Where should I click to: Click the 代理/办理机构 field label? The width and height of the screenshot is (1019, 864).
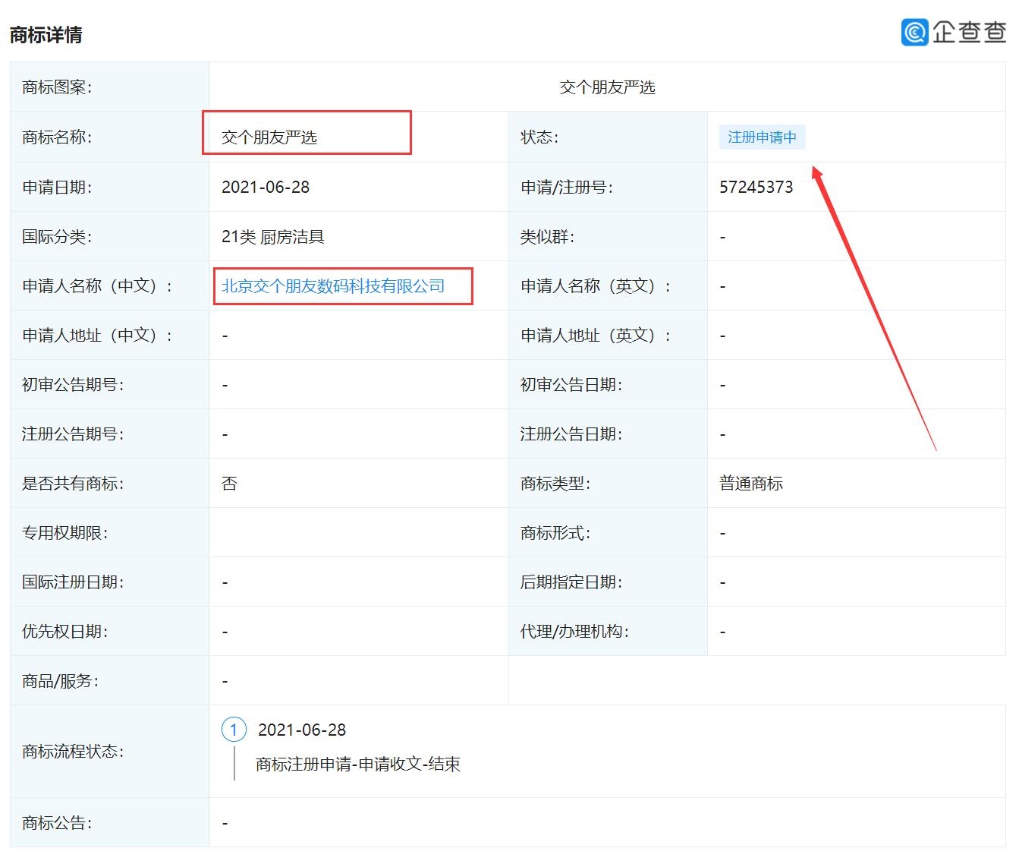(x=574, y=632)
